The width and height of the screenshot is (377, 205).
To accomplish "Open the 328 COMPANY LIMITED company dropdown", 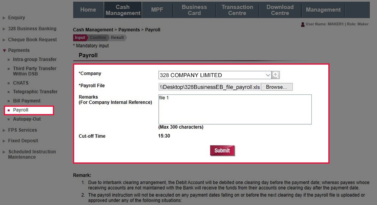I will [x=215, y=75].
